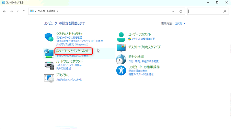Click the chevron after コントロール パネル in breadcrumb
This screenshot has height=129, width=231.
(58, 11)
